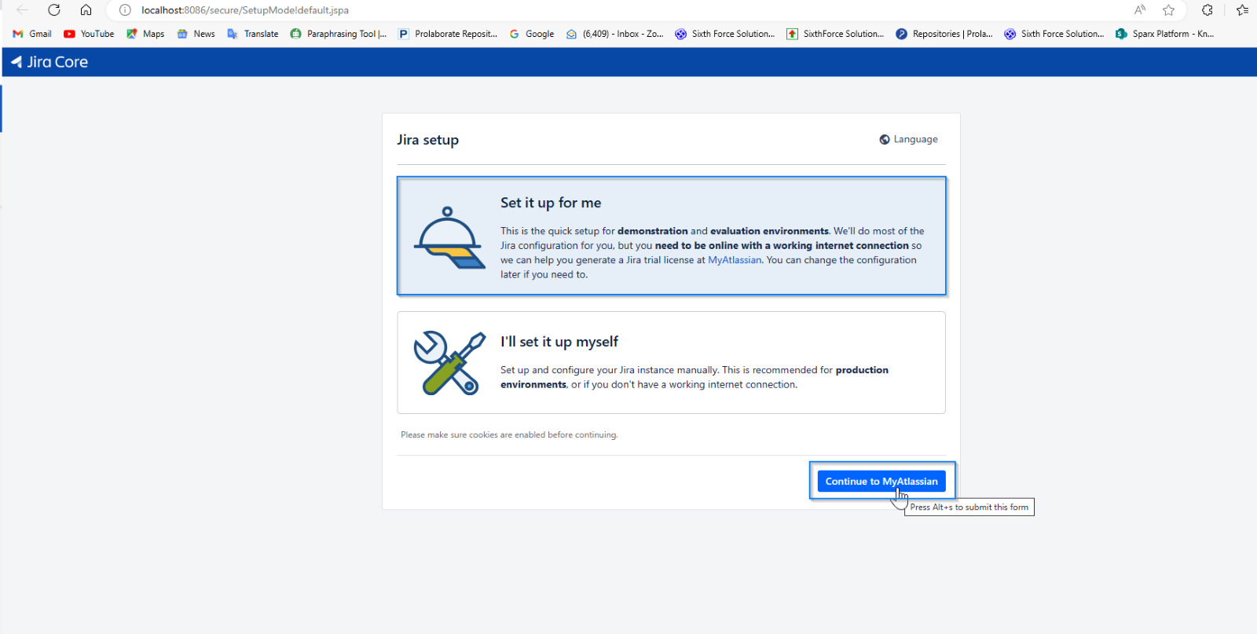Click the Jira setup heading
The image size is (1257, 634).
(428, 140)
